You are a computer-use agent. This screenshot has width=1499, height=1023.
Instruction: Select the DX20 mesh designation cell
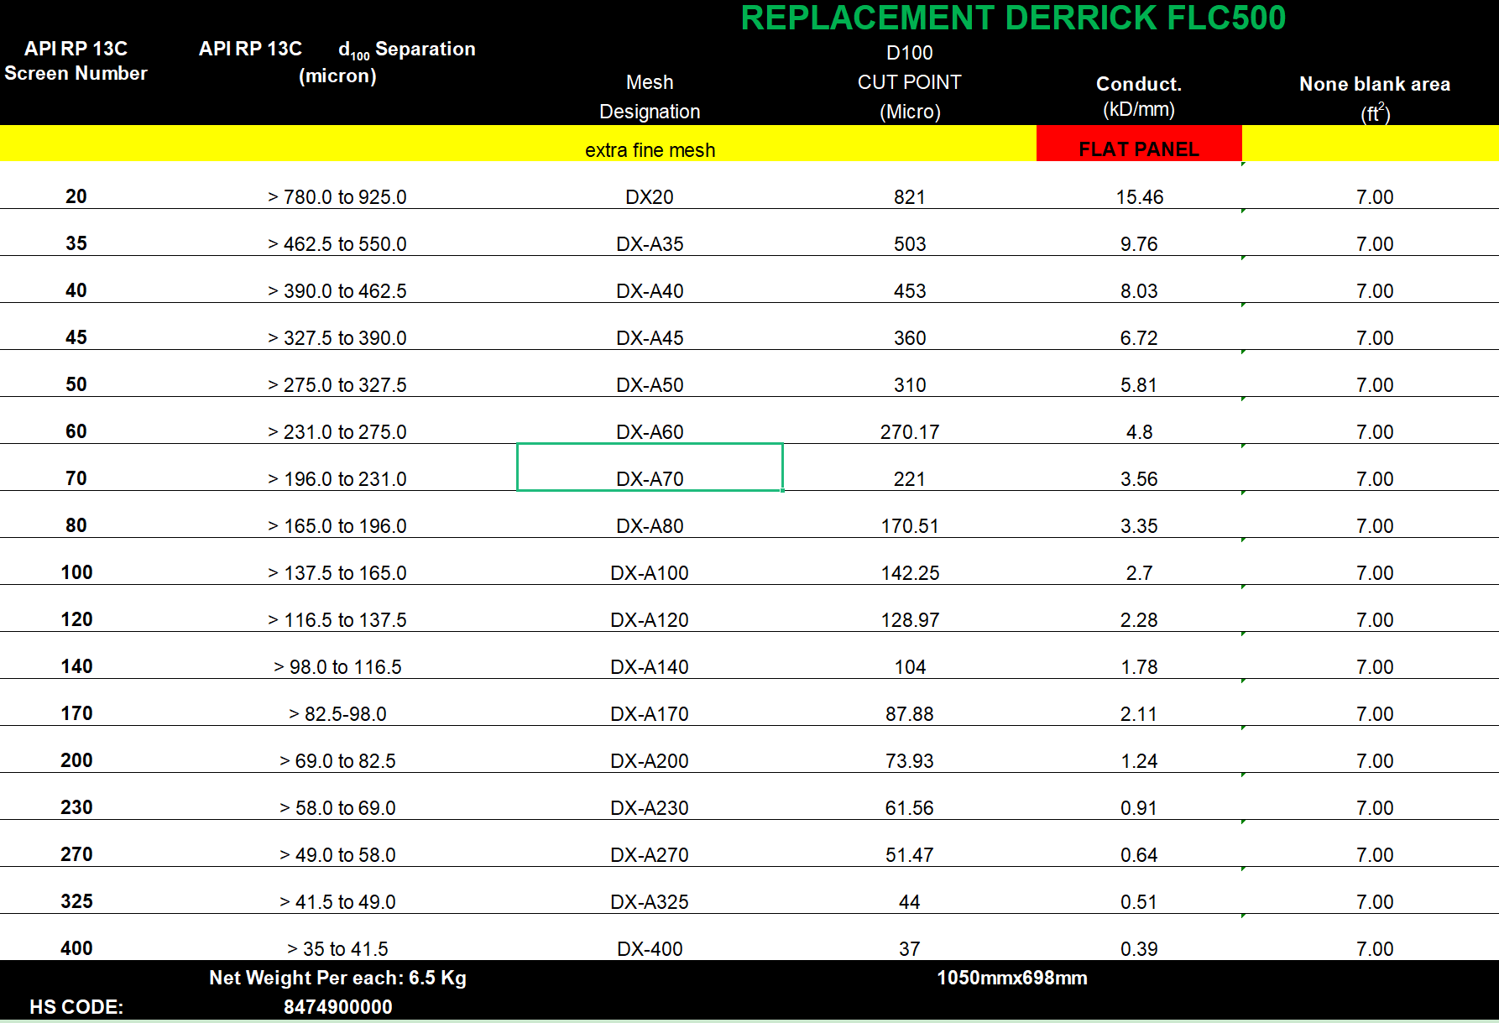point(650,196)
